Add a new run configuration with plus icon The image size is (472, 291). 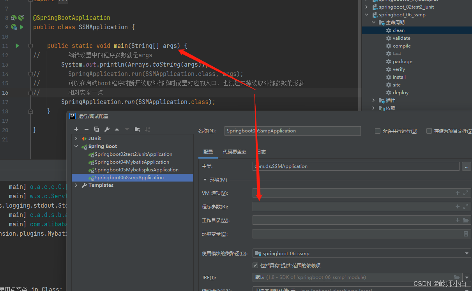pos(76,129)
